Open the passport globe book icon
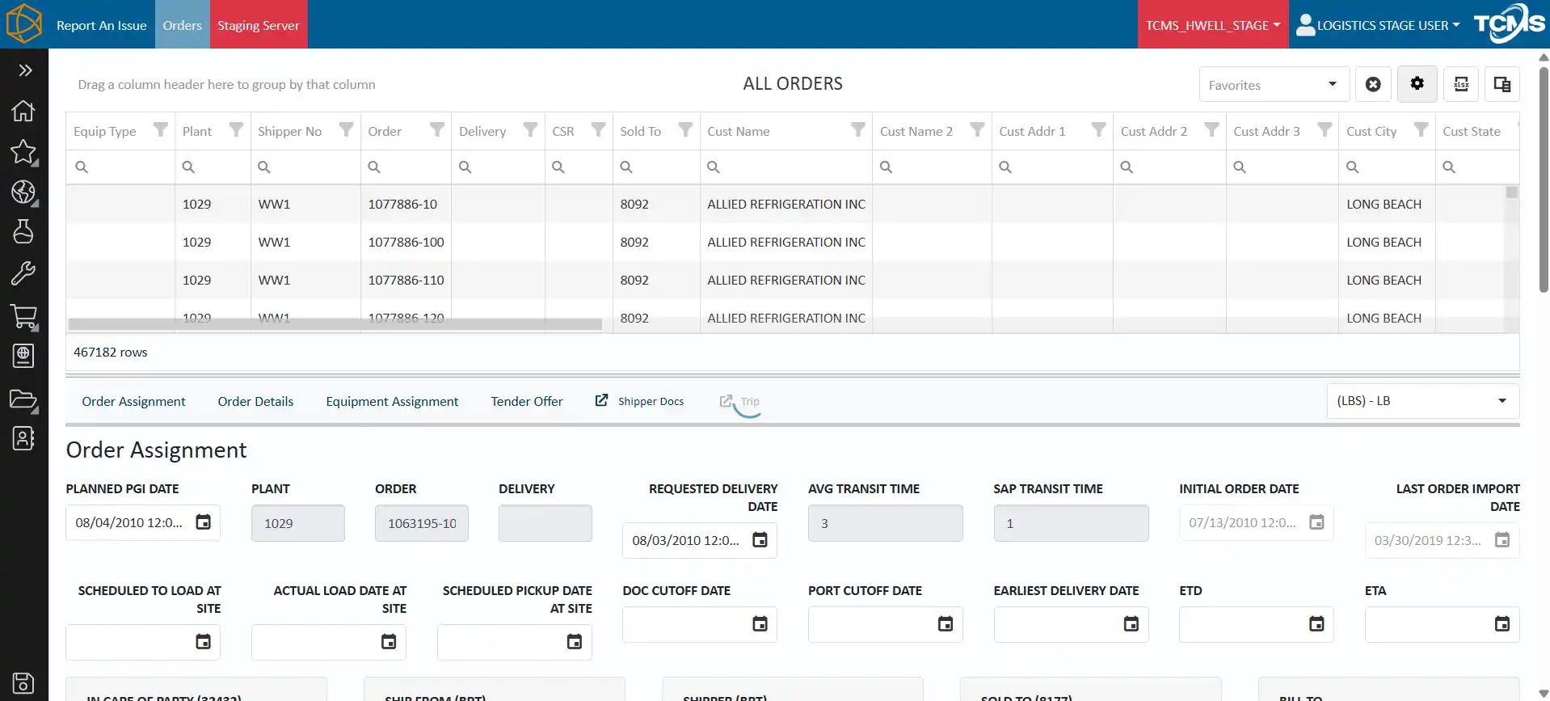This screenshot has width=1550, height=701. click(x=23, y=356)
